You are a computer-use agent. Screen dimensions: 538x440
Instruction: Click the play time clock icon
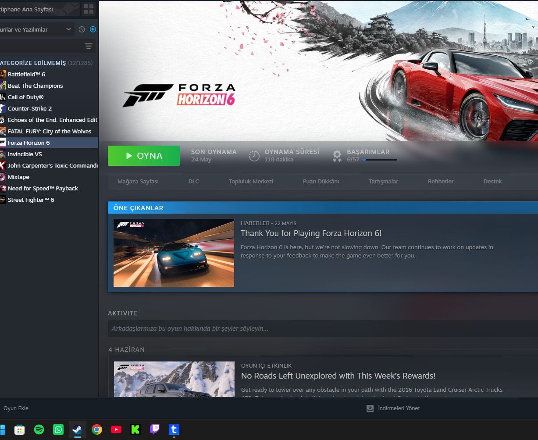[254, 156]
